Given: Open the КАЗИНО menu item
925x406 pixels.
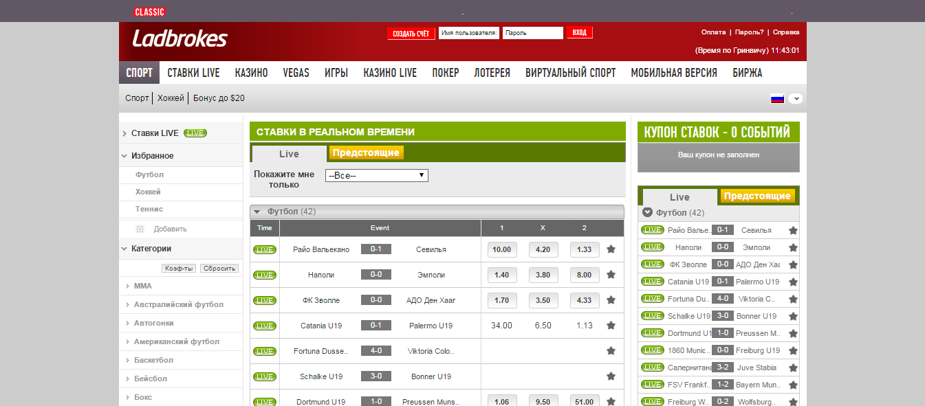Looking at the screenshot, I should 251,73.
